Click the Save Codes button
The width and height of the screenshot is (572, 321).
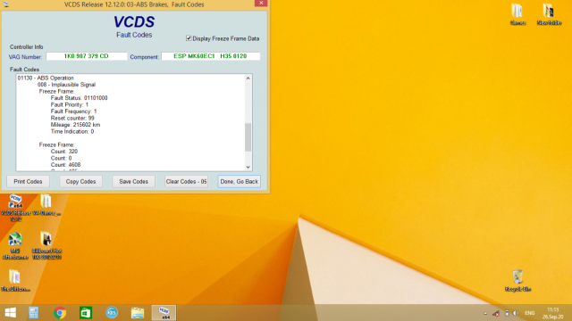click(133, 181)
